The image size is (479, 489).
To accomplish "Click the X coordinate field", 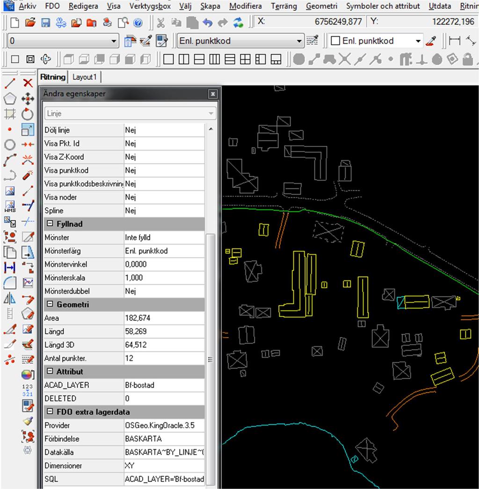I will 309,22.
